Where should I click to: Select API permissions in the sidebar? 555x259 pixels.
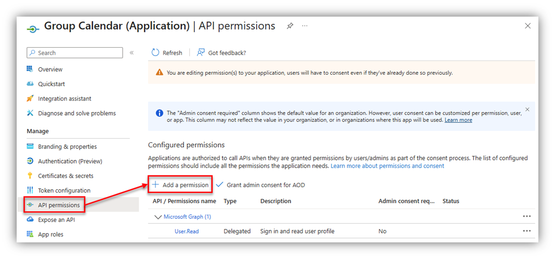(x=59, y=206)
